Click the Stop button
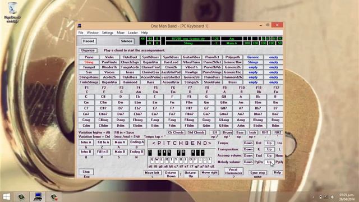Viewport: 359px width, 202px height. 86,172
